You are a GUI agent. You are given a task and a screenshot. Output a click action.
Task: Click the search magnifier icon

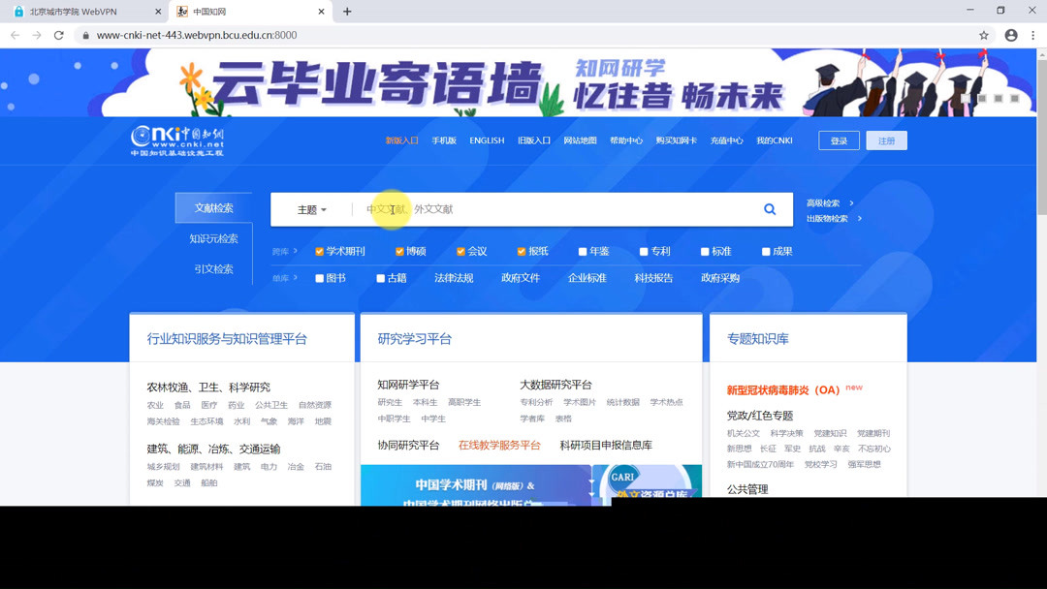(x=769, y=208)
